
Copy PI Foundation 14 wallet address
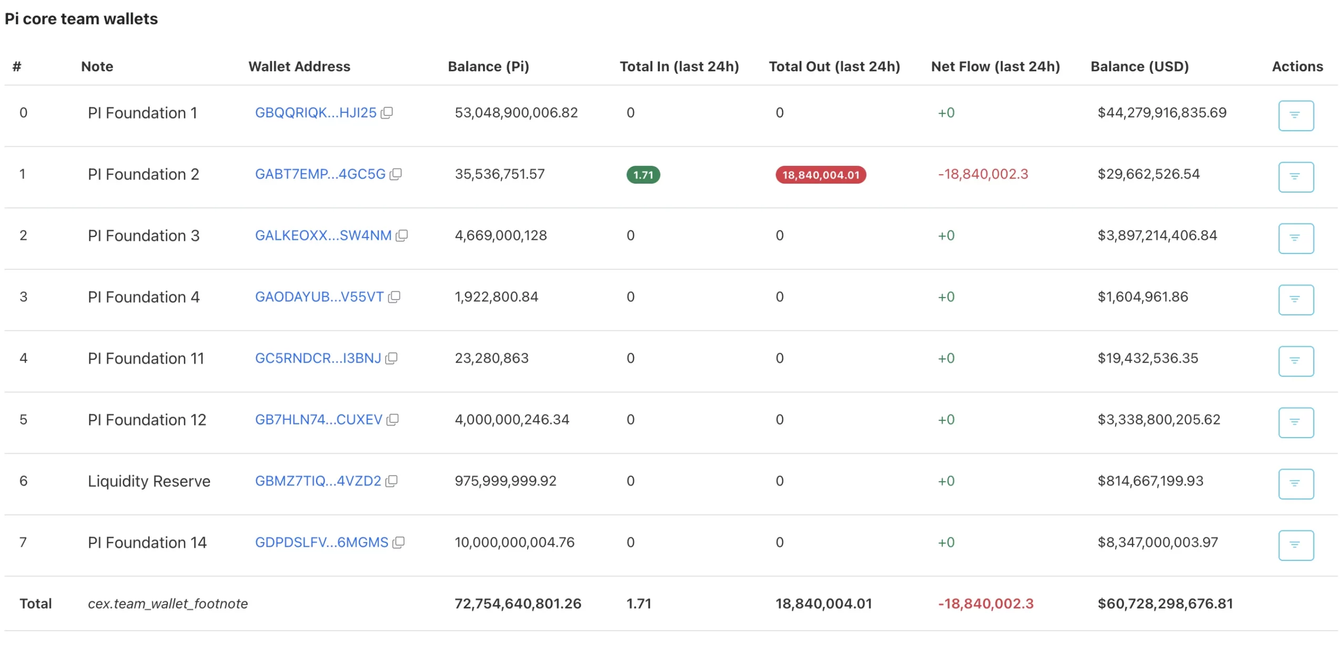point(398,542)
